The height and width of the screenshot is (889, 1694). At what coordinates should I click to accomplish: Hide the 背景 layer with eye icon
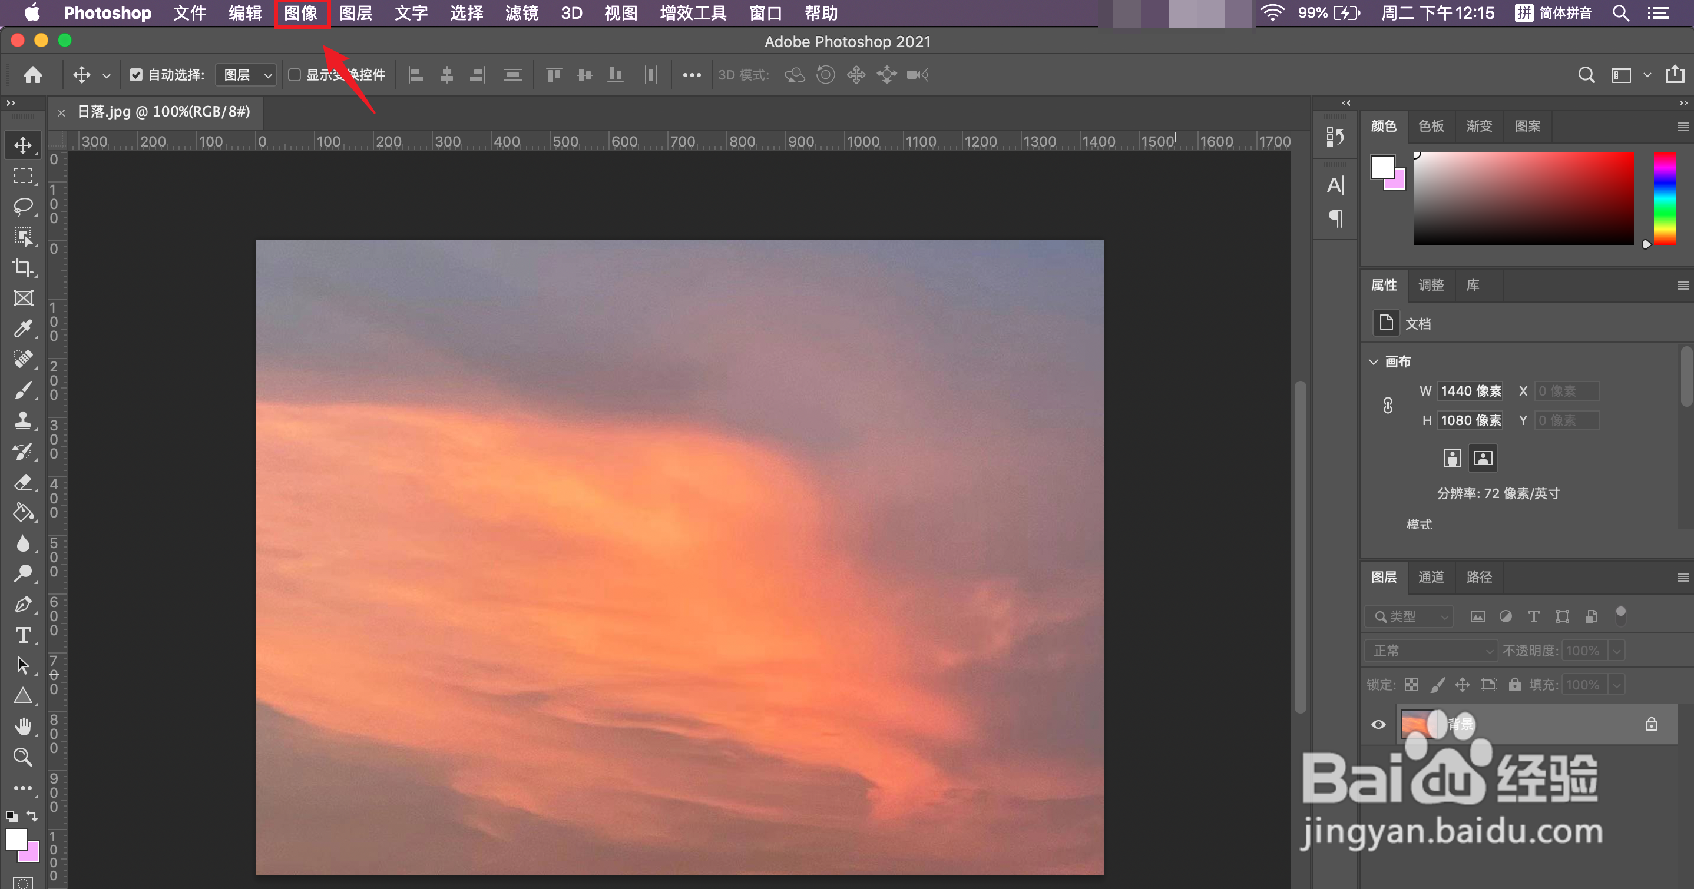[x=1378, y=724]
